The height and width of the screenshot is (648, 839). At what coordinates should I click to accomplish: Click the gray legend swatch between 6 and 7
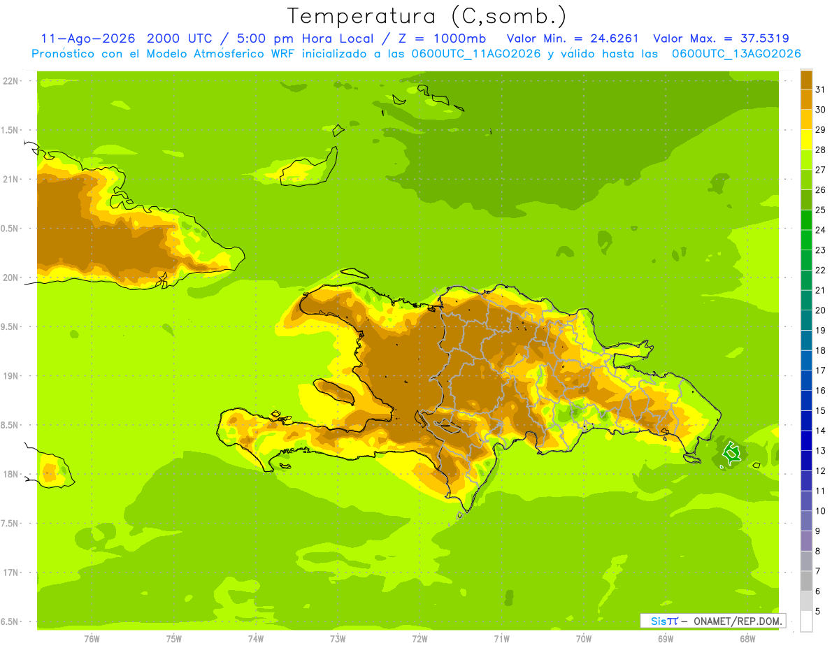806,581
